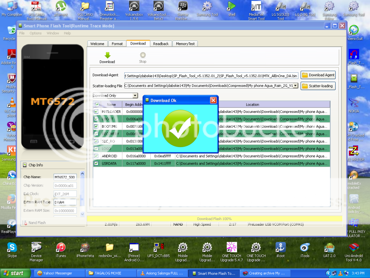Toggle the BOOTIMG partition checkbox
Screen dimensions: 370x278
(x=96, y=126)
